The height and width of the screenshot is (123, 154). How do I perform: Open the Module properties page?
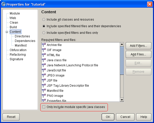[x=15, y=13]
